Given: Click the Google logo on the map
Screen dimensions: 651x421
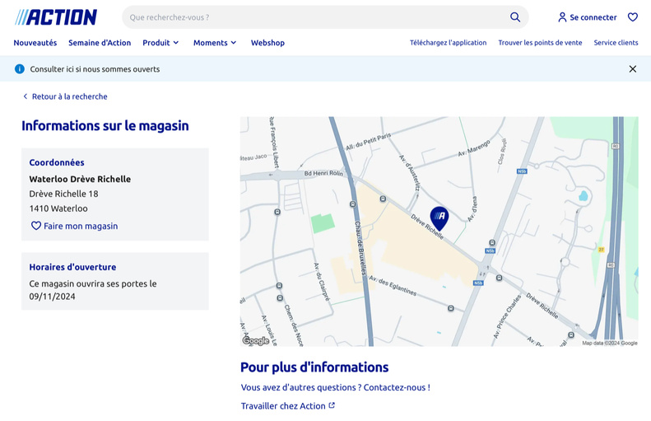Looking at the screenshot, I should coord(255,341).
